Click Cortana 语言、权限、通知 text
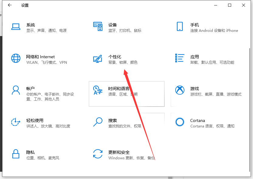Viewport: 253px width, 179px height. coord(212,126)
